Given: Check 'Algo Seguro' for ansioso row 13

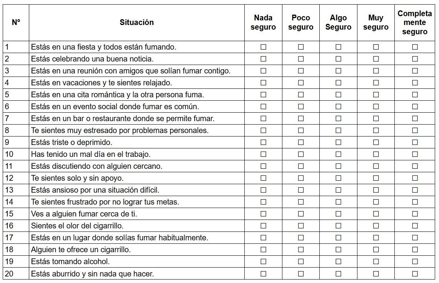Looking at the screenshot, I should [x=338, y=190].
